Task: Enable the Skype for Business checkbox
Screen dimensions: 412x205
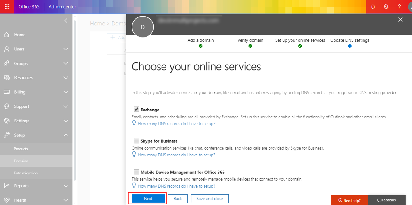Action: click(136, 141)
